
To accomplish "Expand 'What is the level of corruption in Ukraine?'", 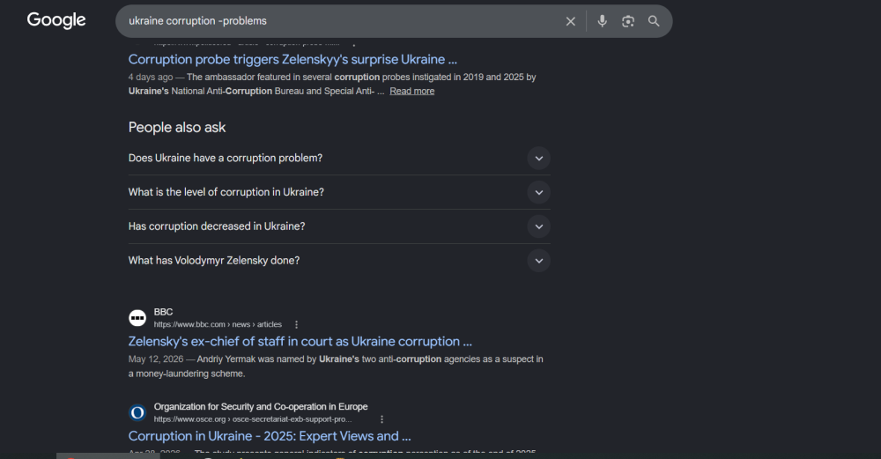I will click(339, 192).
